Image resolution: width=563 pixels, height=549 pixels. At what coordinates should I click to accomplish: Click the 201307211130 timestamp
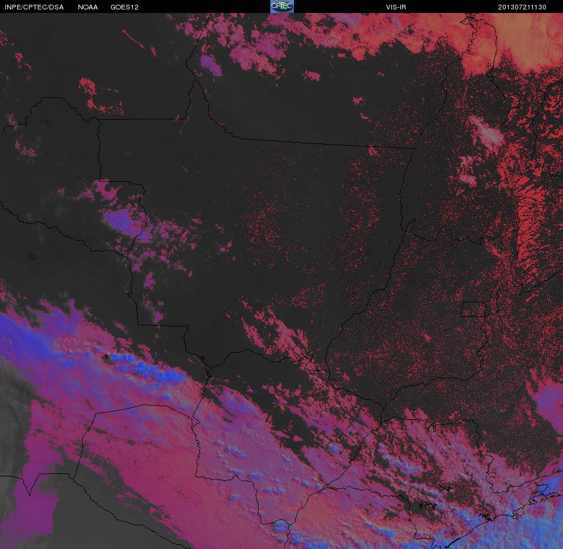(522, 7)
